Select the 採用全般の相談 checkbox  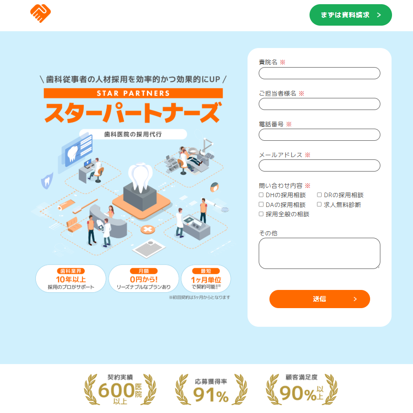(261, 214)
